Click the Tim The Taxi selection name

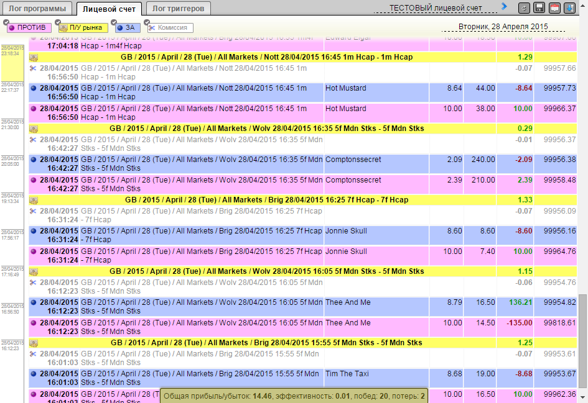pyautogui.click(x=347, y=374)
